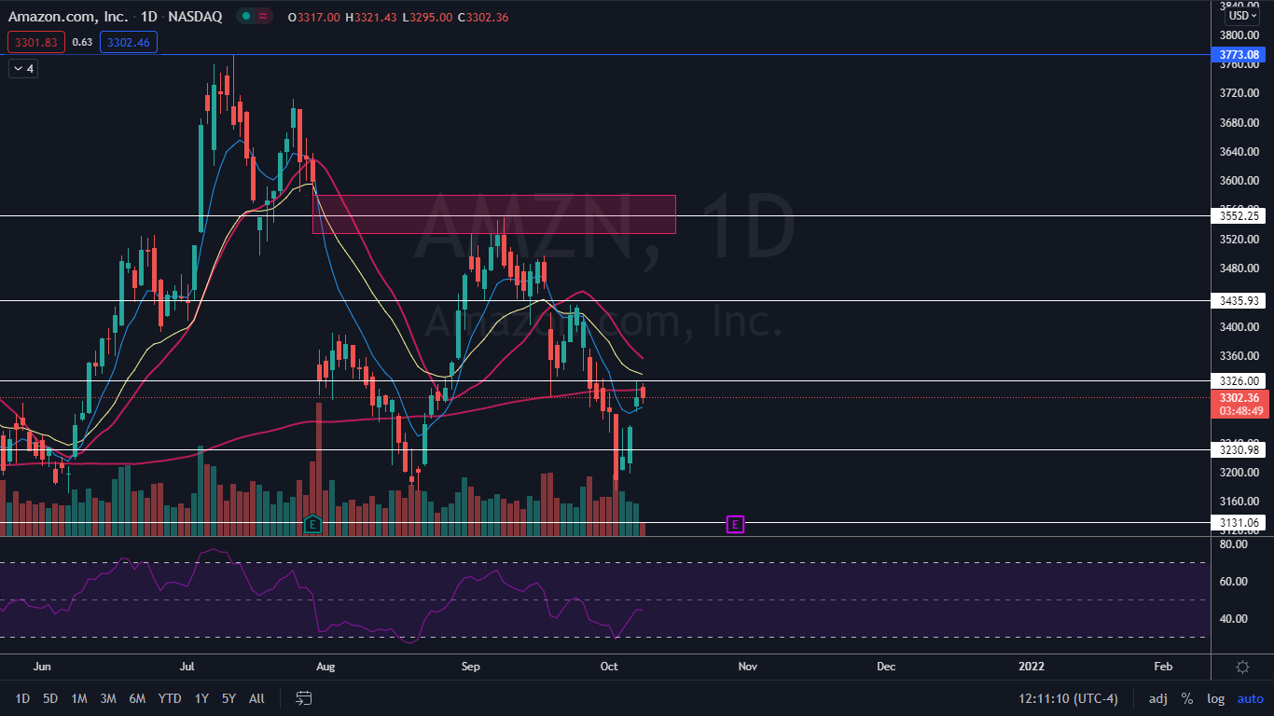This screenshot has height=716, width=1274.
Task: Click the 1D interval label in title
Action: pyautogui.click(x=147, y=17)
